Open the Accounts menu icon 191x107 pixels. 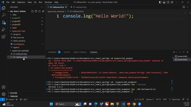click(4, 87)
